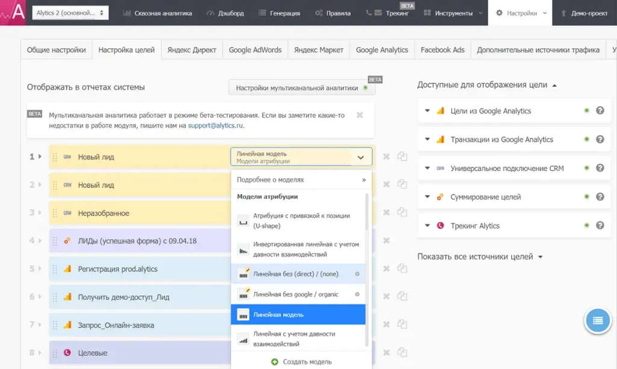Screen dimensions: 617x369
Task: Click drag handle of first Новый лид
Action: pos(55,157)
